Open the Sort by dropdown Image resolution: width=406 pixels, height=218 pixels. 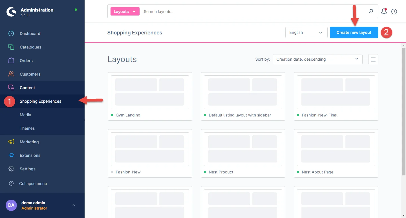(317, 59)
